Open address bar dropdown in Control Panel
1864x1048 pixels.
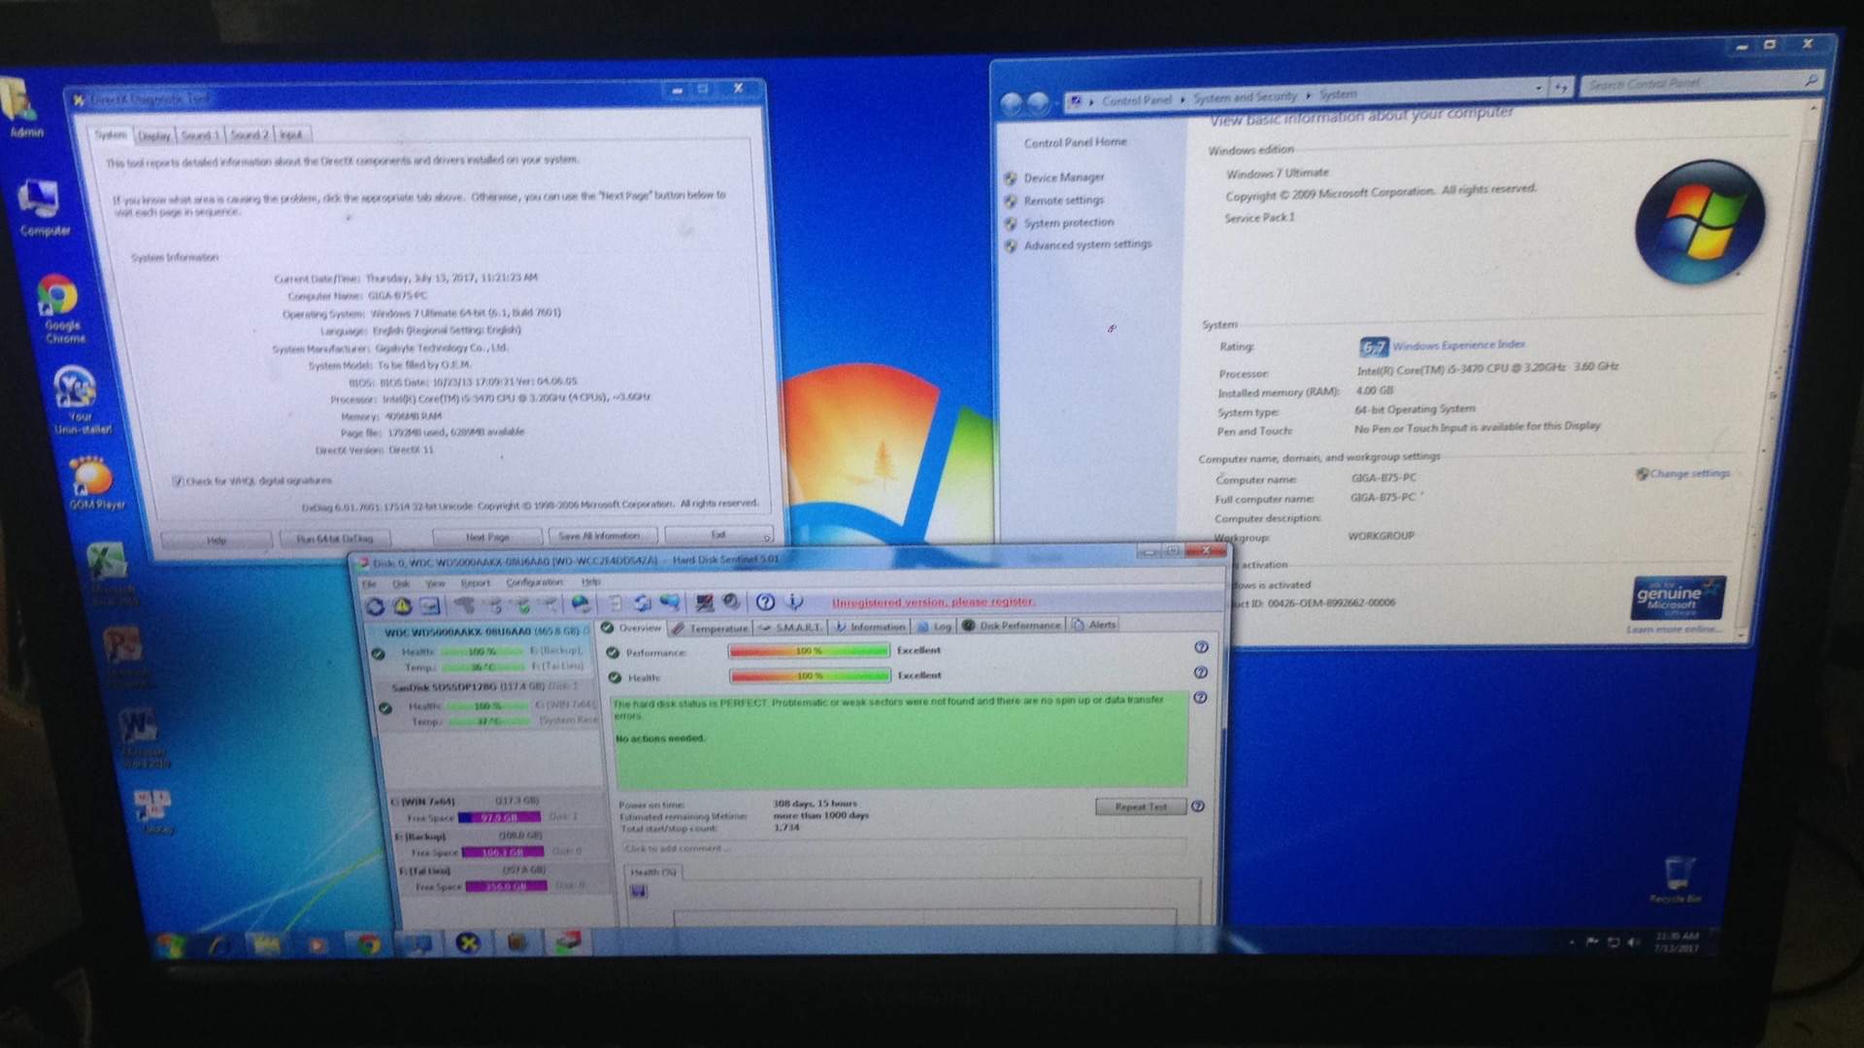point(1539,88)
